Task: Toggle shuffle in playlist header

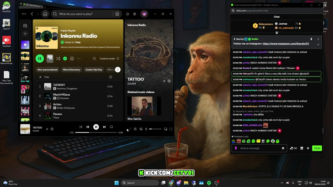Action: coord(58,58)
